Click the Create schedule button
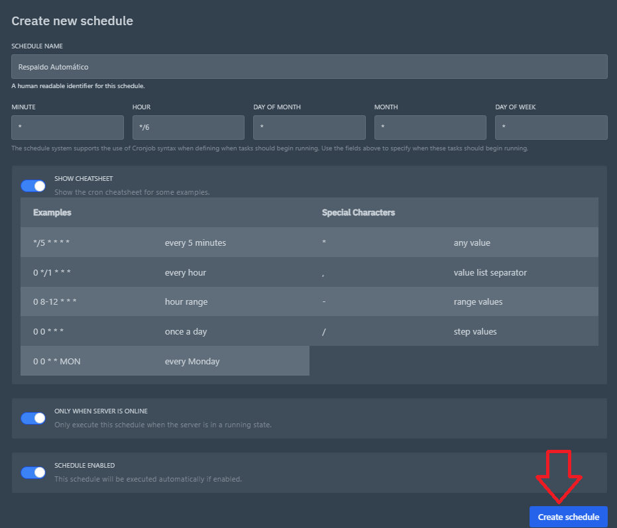This screenshot has width=617, height=528. pos(568,517)
